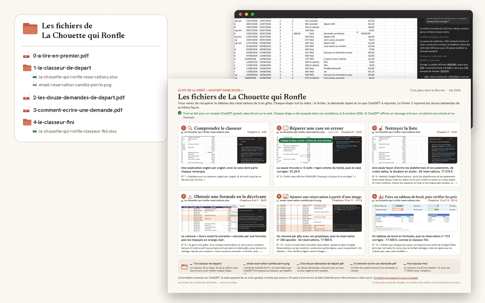Click the PDF icon beside 2-les-douze-demandes-de-depart.pdf in the file list
Viewport: 485px width, 303px height.
pyautogui.click(x=27, y=97)
